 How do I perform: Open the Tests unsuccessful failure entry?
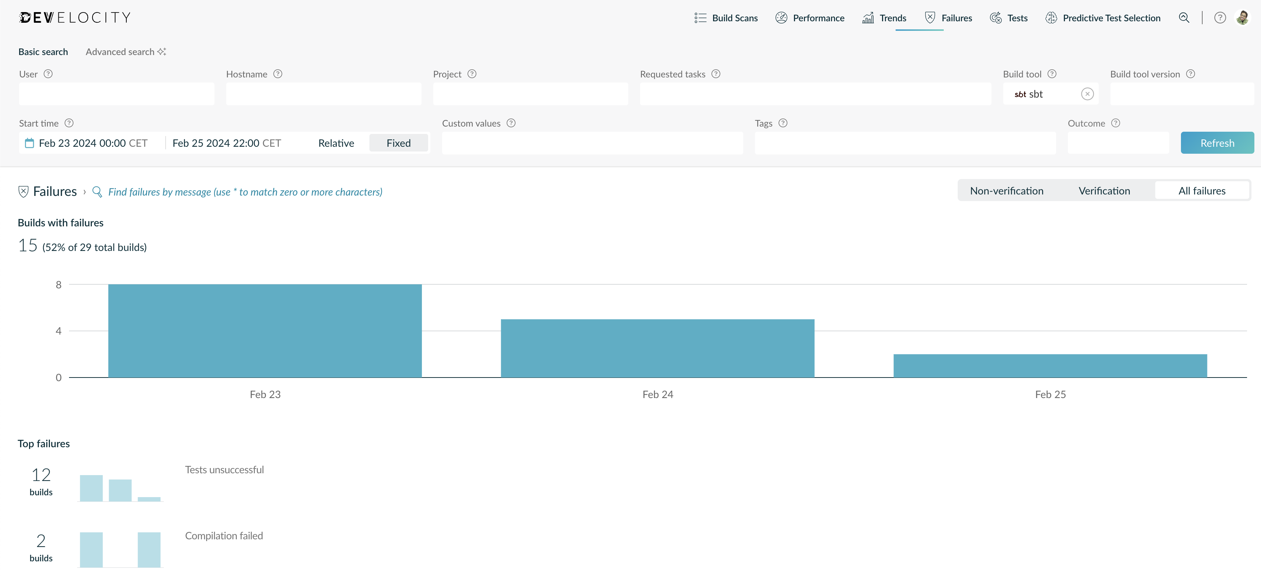224,469
